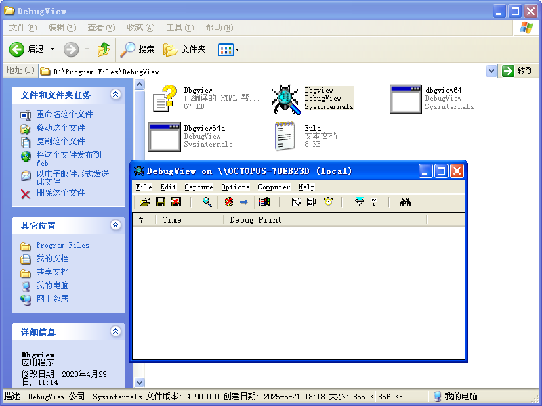Screen dimensions: 542x406
Task: Toggle the Capture Kernel crossed-gear icon
Action: click(x=229, y=202)
